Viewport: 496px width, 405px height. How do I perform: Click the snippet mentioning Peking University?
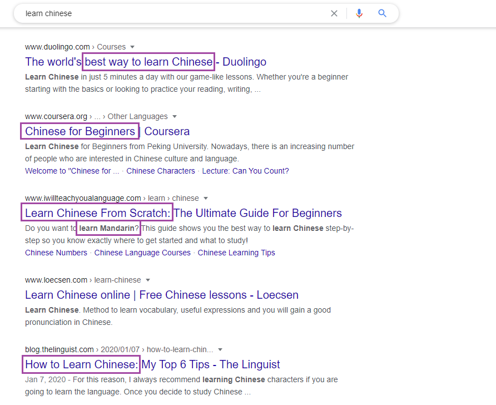190,152
